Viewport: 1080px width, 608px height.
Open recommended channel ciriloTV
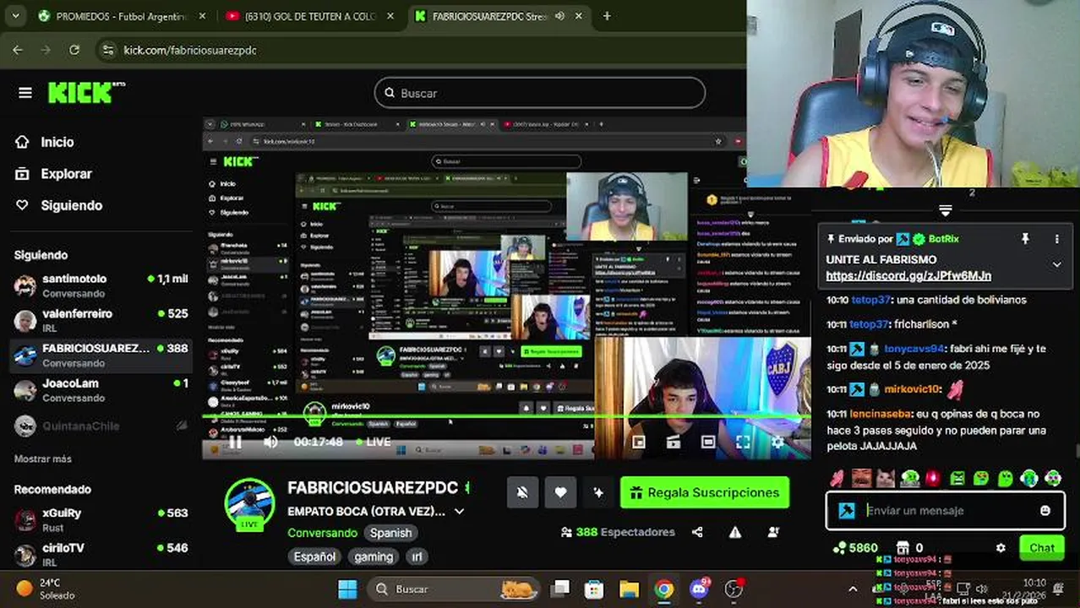pos(101,554)
